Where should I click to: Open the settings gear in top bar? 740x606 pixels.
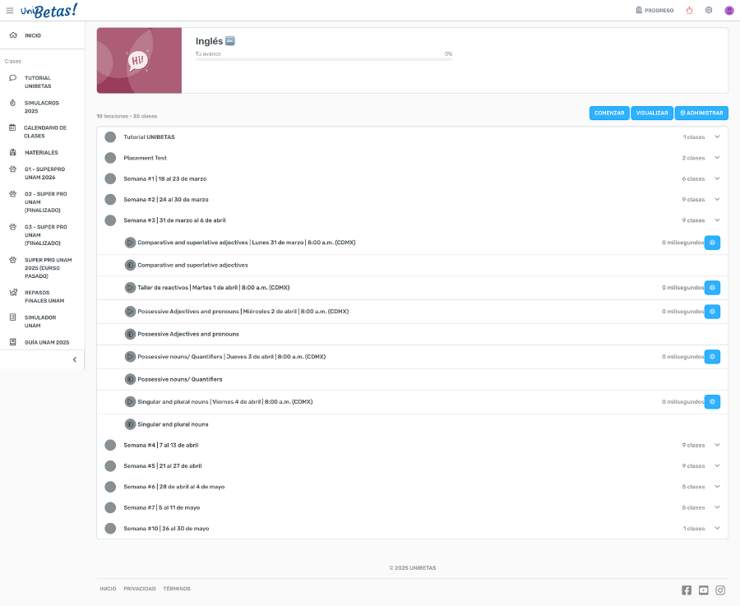709,11
